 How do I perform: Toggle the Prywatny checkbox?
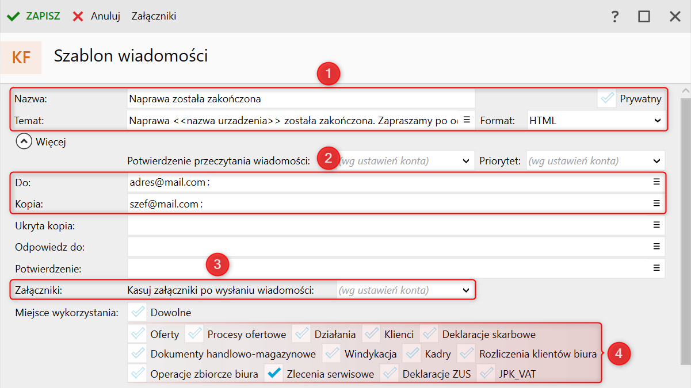point(606,99)
